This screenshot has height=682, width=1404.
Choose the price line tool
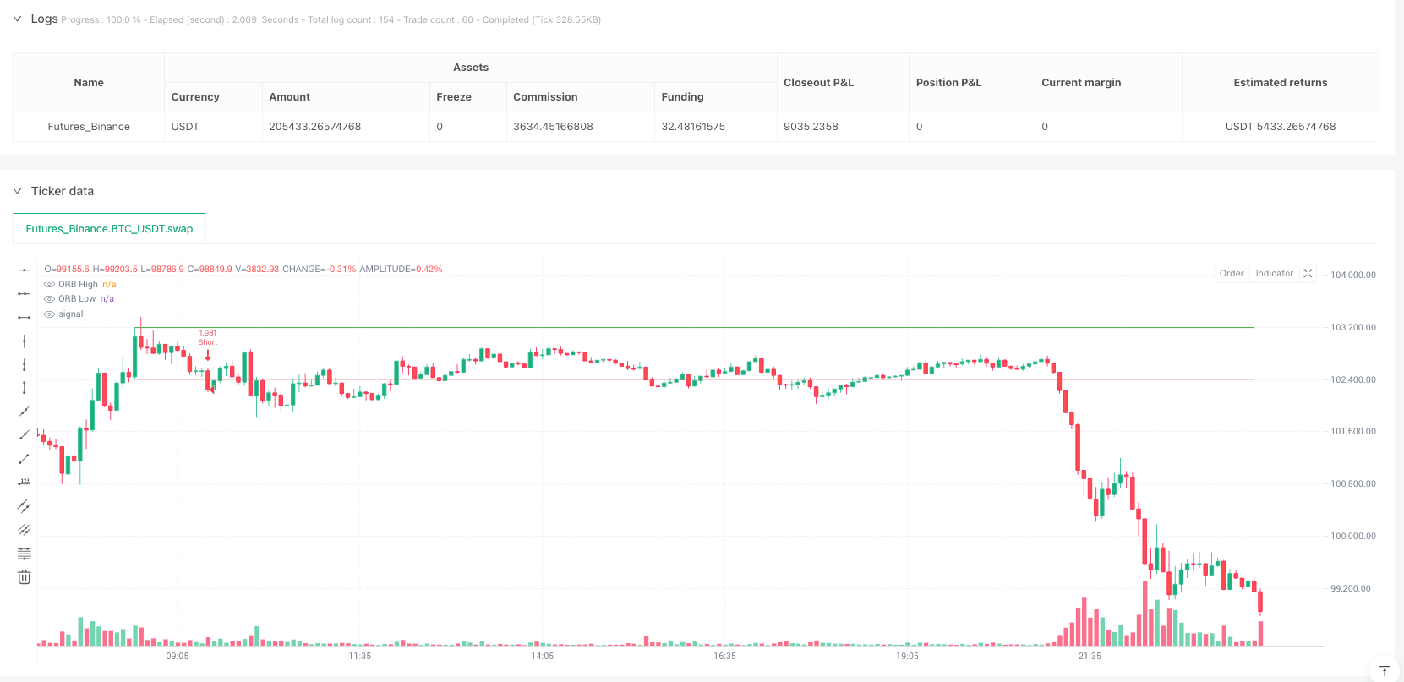25,483
